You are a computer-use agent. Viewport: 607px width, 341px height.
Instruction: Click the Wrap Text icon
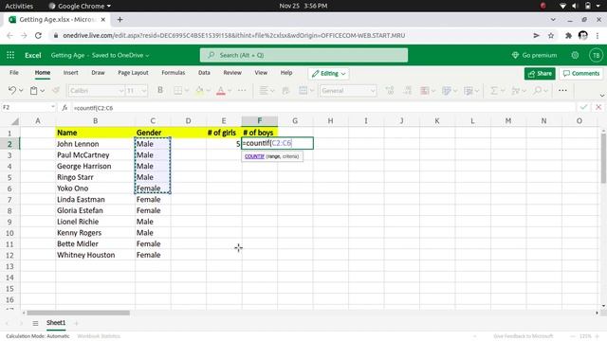285,91
